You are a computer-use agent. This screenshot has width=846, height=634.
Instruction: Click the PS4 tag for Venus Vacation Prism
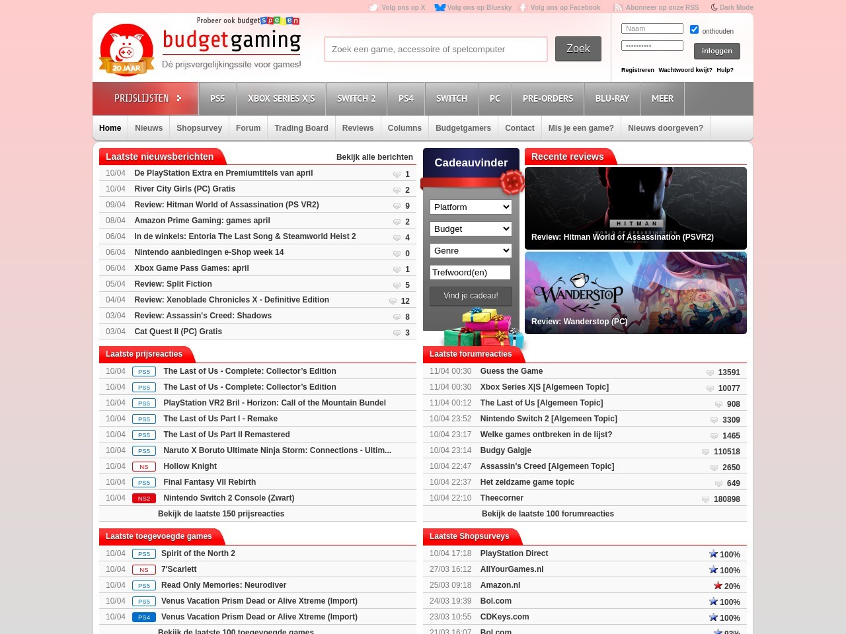coord(144,617)
